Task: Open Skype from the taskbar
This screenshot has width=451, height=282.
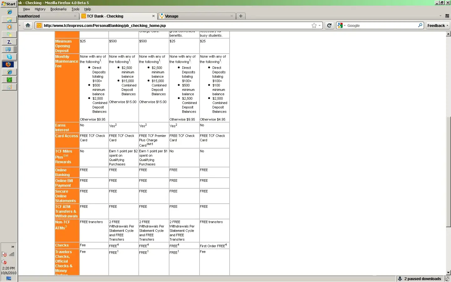Action: [x=9, y=57]
